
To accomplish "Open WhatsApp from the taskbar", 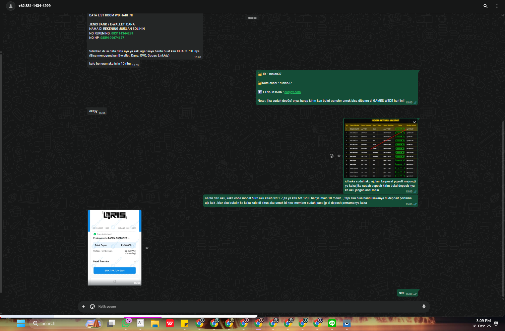I will pyautogui.click(x=126, y=323).
